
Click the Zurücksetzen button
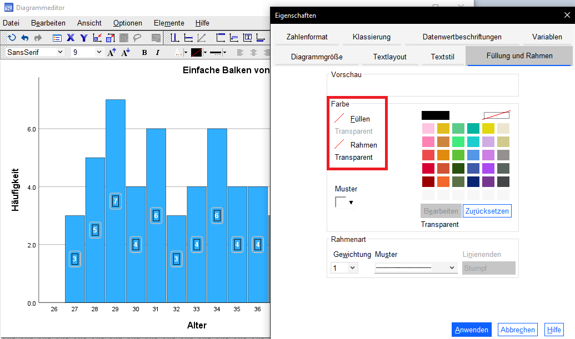coord(487,211)
